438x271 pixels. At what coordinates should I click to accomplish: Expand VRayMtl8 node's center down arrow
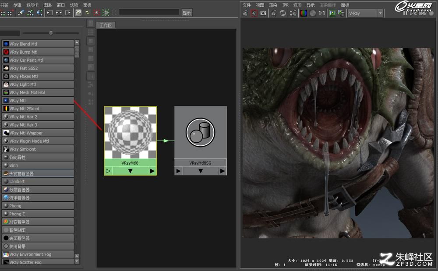click(x=130, y=171)
